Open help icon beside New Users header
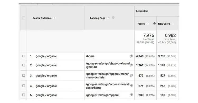 (x=173, y=24)
